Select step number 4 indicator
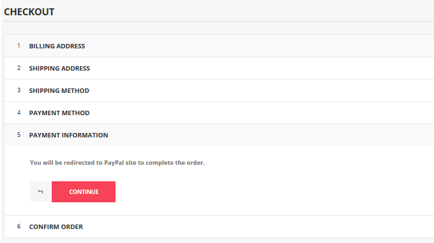The height and width of the screenshot is (243, 434). click(19, 113)
